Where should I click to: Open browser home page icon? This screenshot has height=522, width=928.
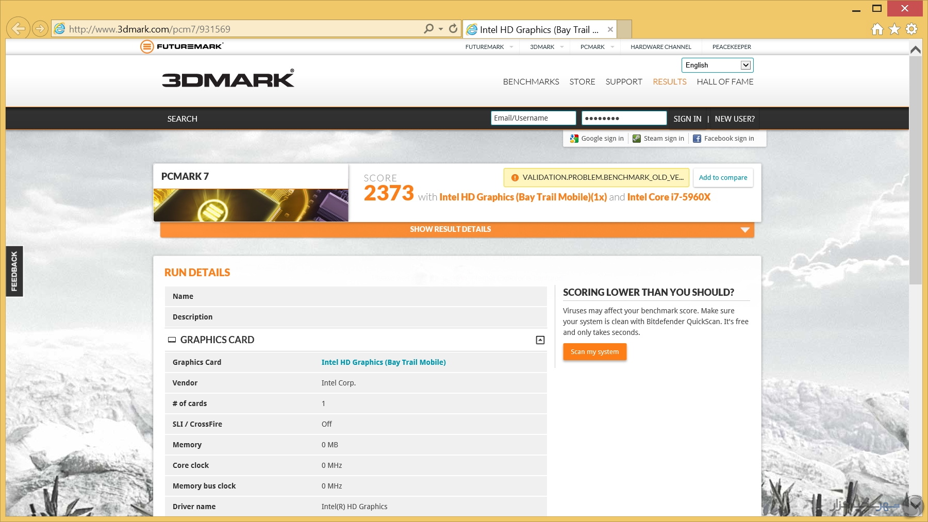(877, 29)
